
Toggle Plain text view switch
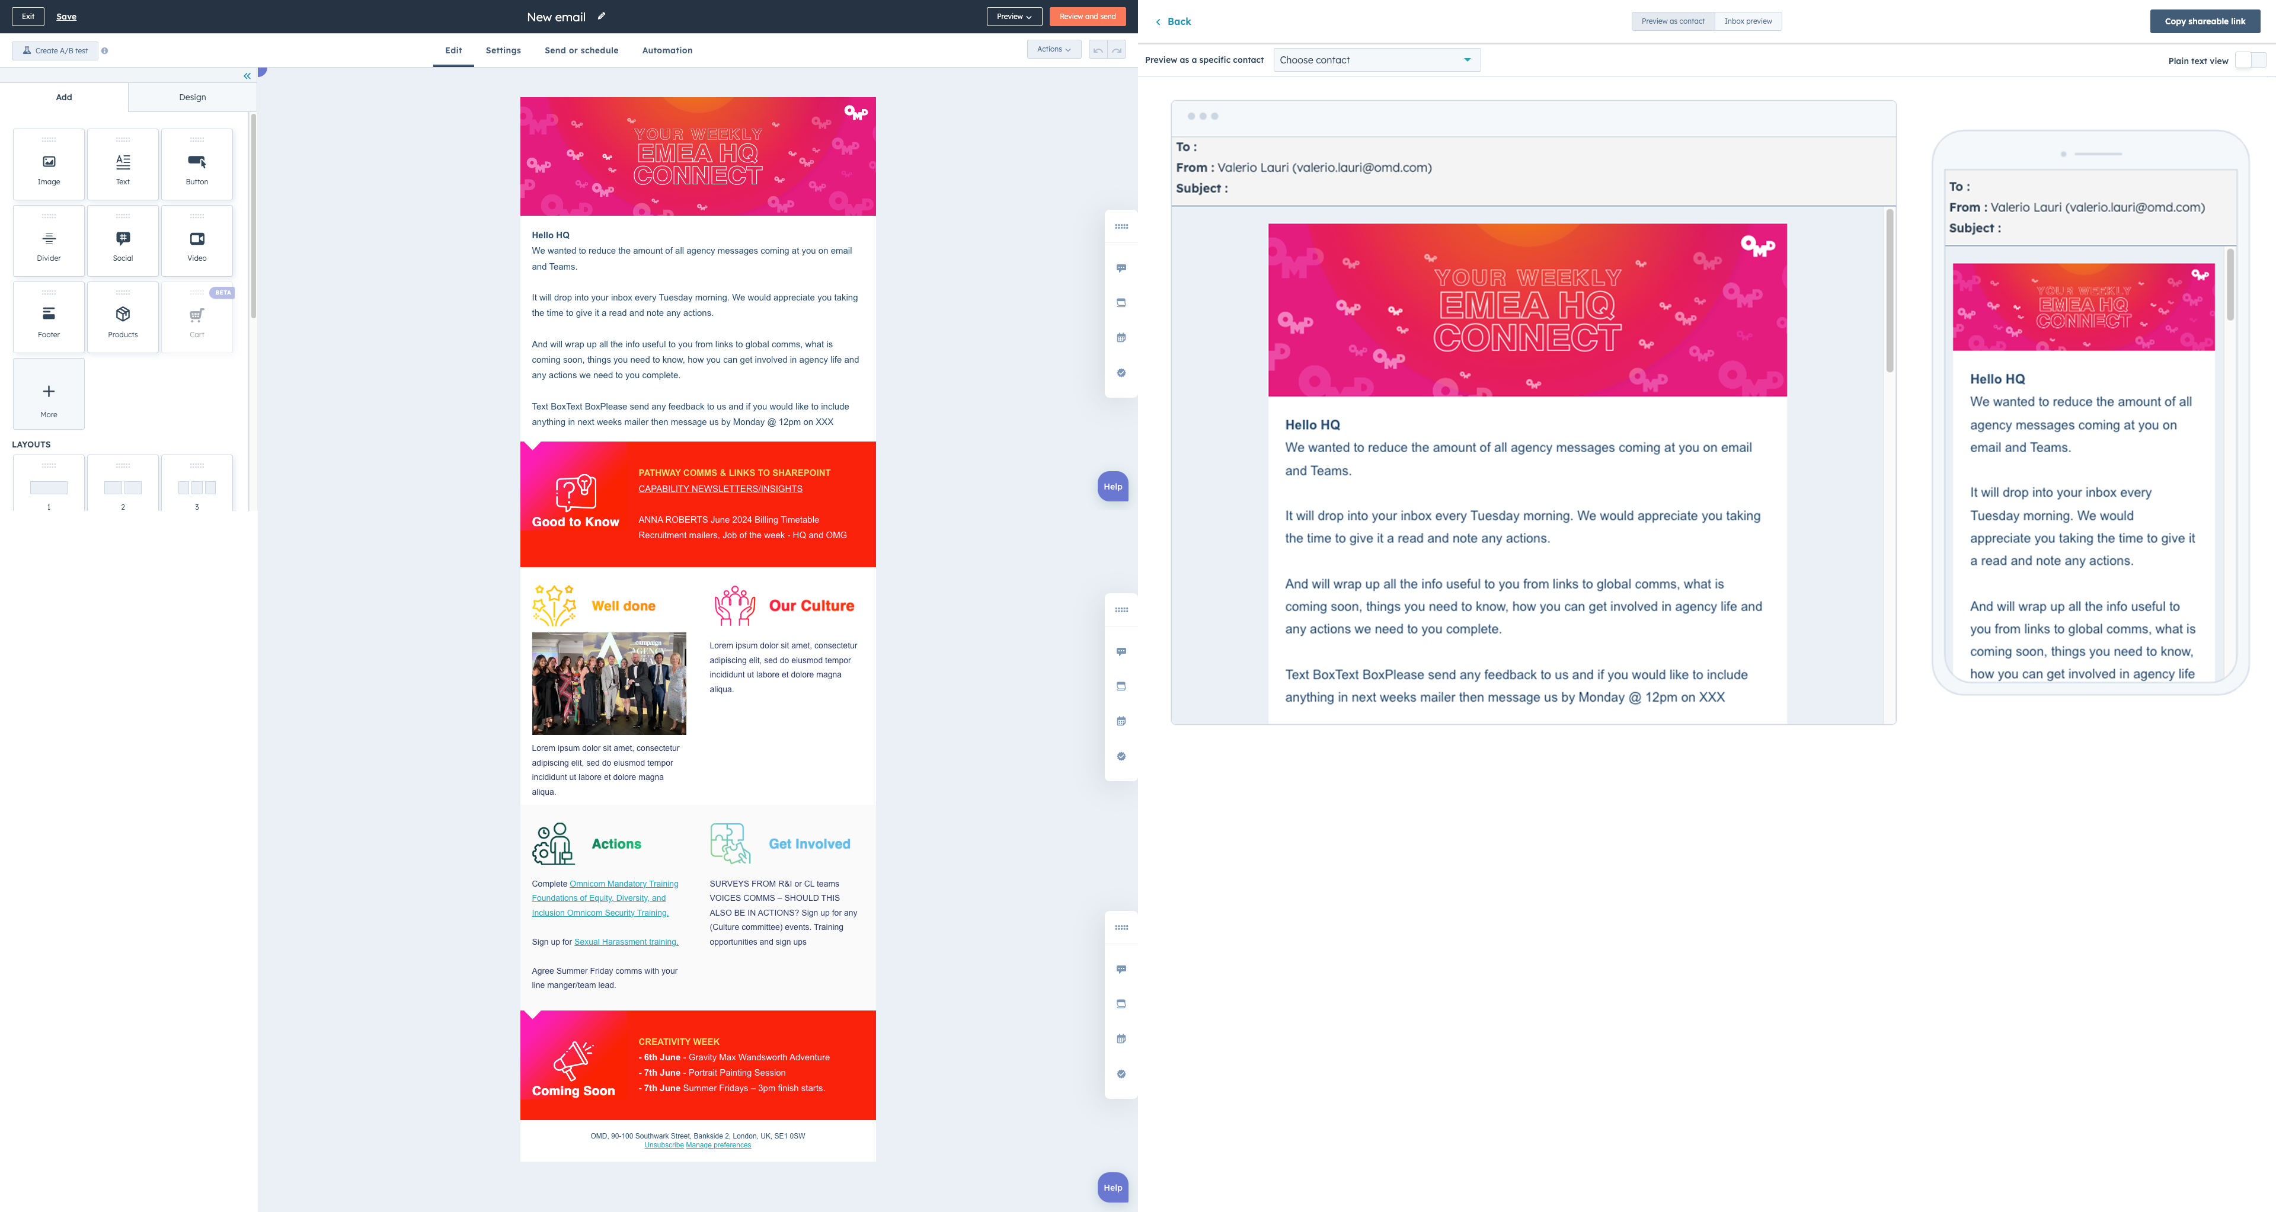(x=2249, y=60)
